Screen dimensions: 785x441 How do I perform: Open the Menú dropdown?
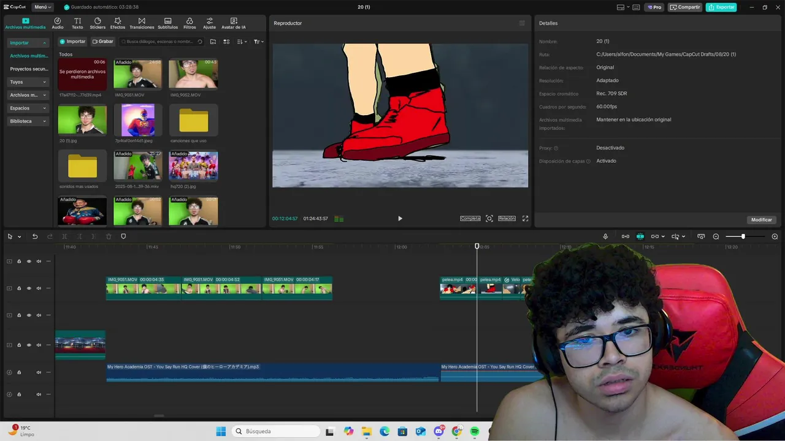tap(43, 7)
